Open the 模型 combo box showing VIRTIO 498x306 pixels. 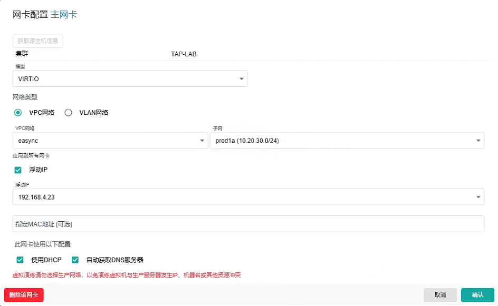(127, 78)
